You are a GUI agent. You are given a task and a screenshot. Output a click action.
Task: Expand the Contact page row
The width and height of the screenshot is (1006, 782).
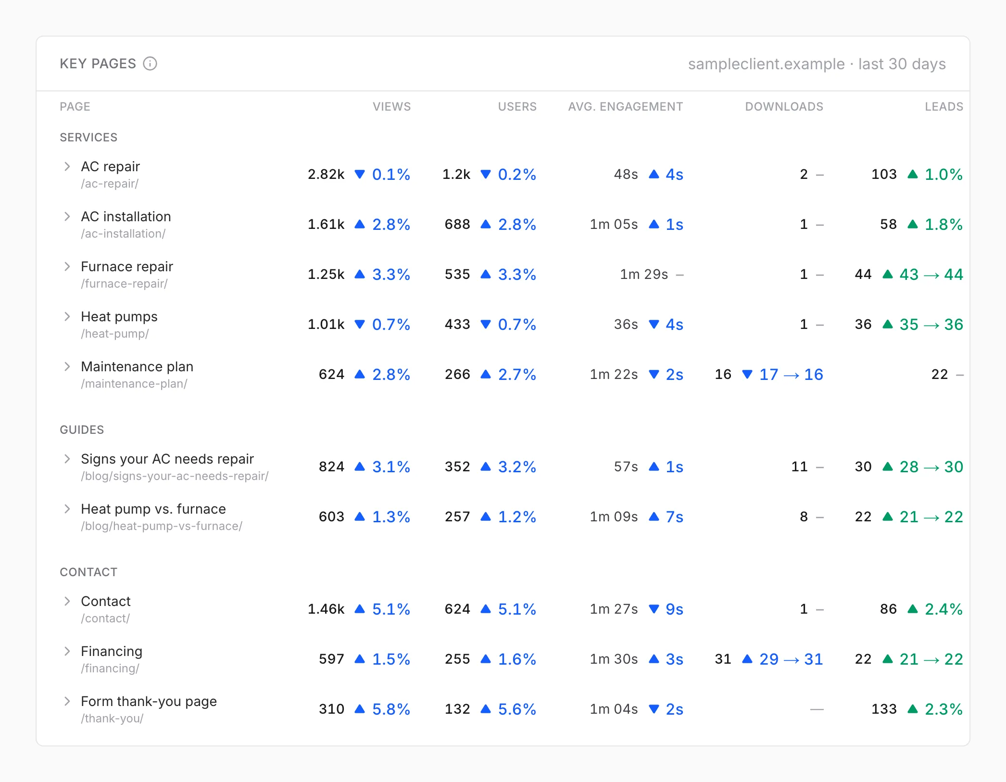[x=67, y=601]
